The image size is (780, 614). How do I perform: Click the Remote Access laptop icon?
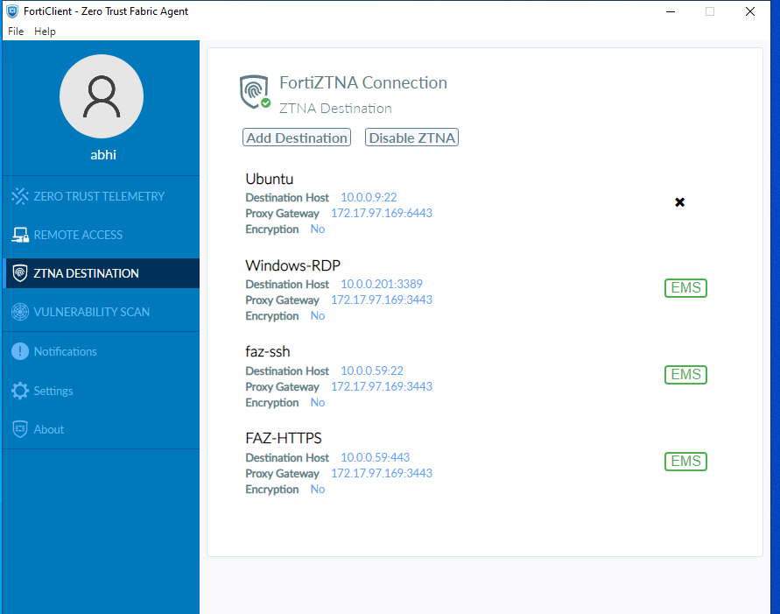(x=20, y=235)
